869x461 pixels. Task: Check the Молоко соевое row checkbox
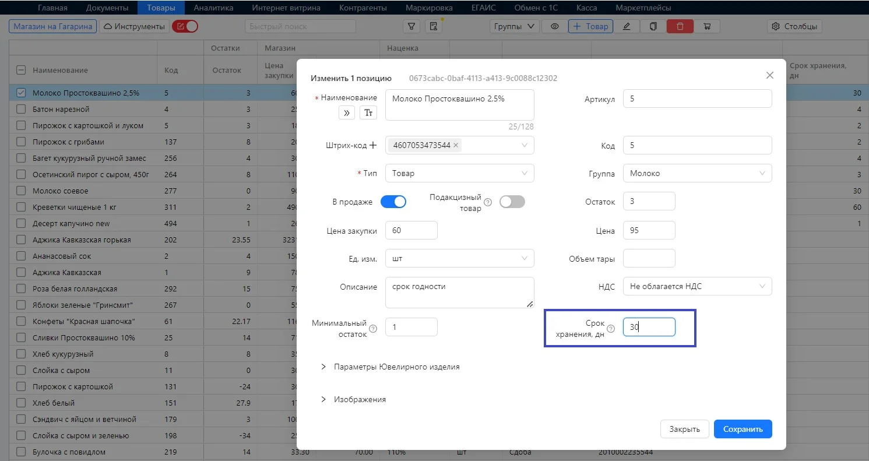tap(21, 191)
